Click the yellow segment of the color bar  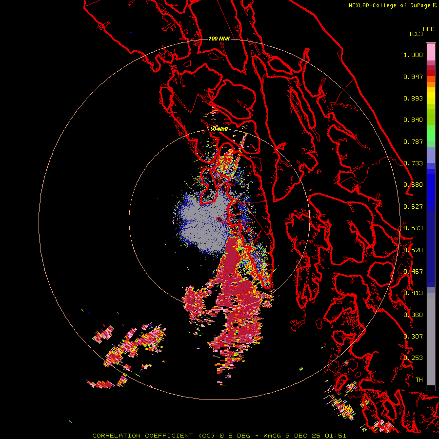pos(431,96)
